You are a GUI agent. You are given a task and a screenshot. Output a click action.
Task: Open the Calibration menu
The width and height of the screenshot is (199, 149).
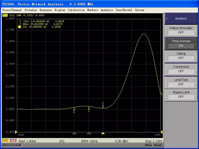click(x=76, y=10)
